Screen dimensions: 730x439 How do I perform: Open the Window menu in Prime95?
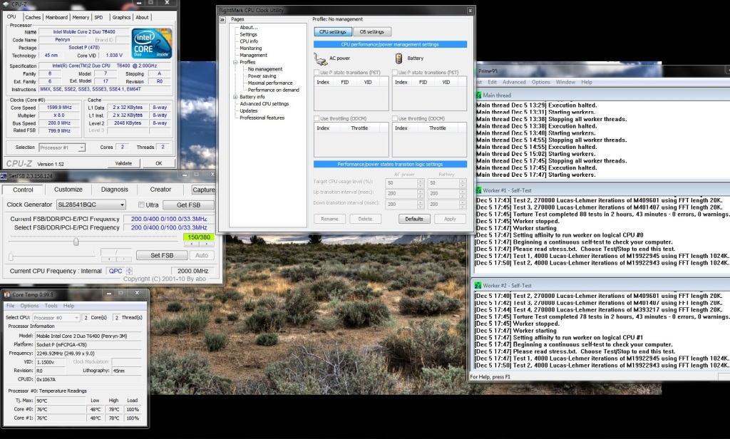(x=565, y=82)
